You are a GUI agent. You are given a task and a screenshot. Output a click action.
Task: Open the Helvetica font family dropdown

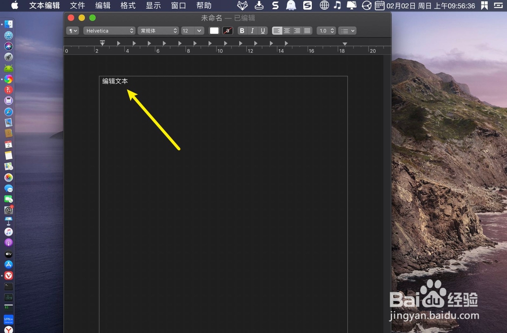(x=110, y=31)
